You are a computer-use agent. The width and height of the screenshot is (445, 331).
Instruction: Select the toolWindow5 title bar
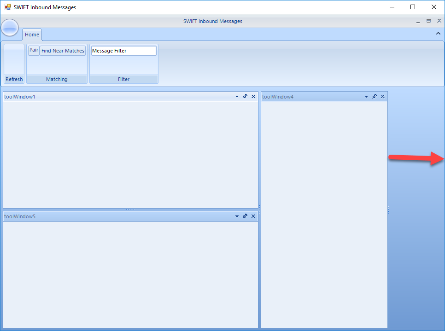tap(130, 216)
